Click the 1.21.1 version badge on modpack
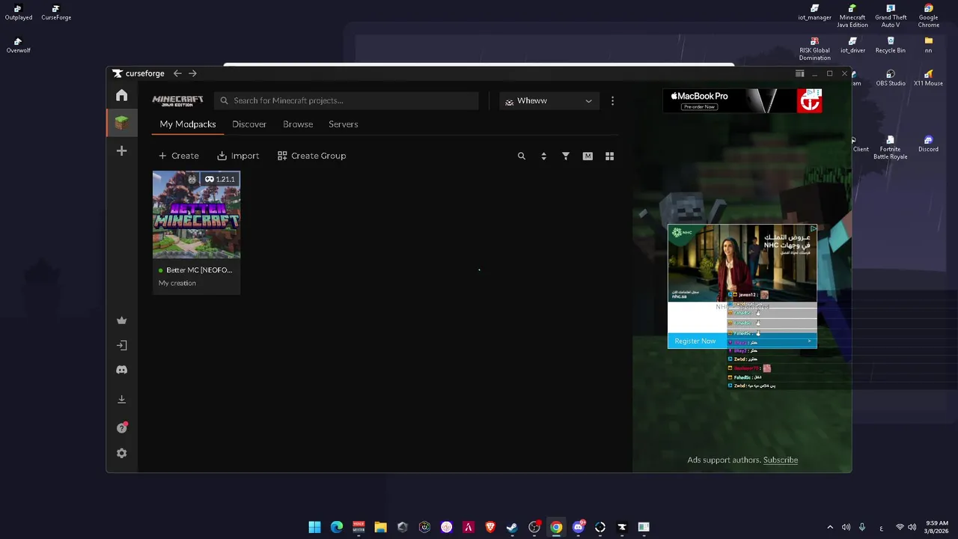This screenshot has width=958, height=539. [x=220, y=179]
